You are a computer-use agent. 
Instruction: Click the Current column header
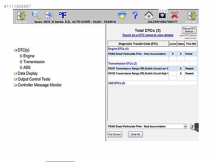click(x=173, y=44)
